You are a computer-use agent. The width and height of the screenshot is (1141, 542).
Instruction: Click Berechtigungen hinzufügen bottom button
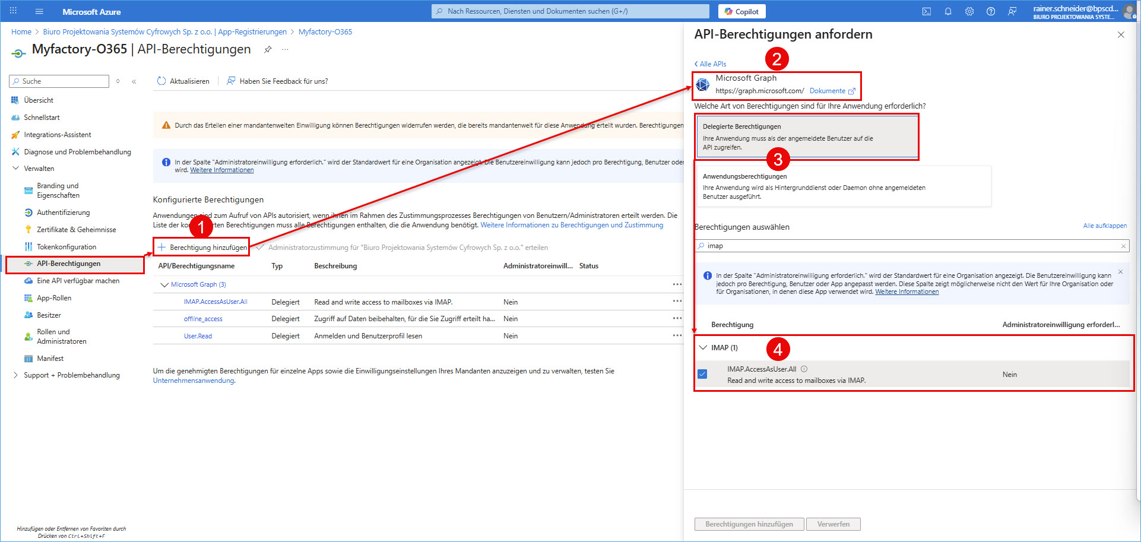coord(749,525)
